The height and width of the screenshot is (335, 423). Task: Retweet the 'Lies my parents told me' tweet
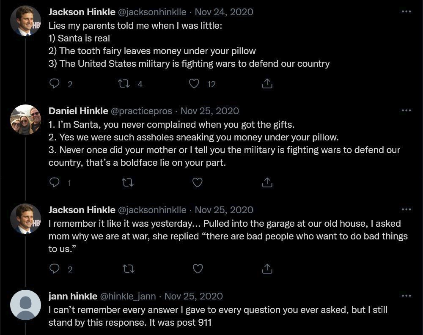click(124, 84)
